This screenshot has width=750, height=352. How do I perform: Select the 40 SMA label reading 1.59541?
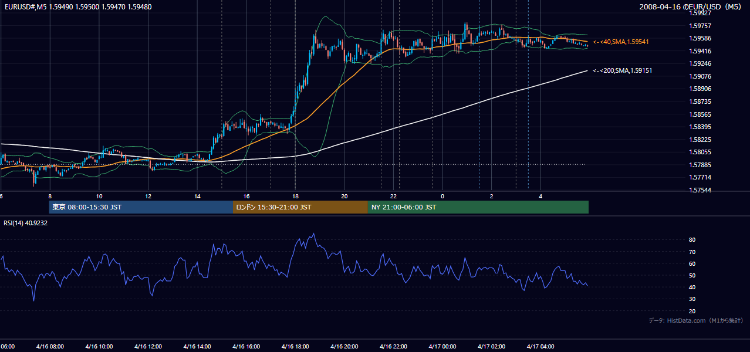point(621,42)
